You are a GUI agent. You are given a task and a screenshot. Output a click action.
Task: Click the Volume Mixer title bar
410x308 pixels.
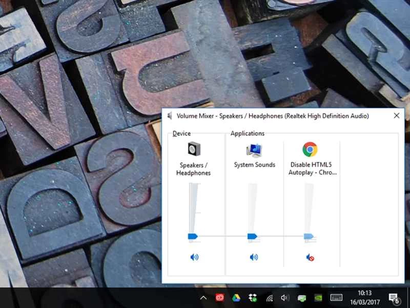coord(272,116)
